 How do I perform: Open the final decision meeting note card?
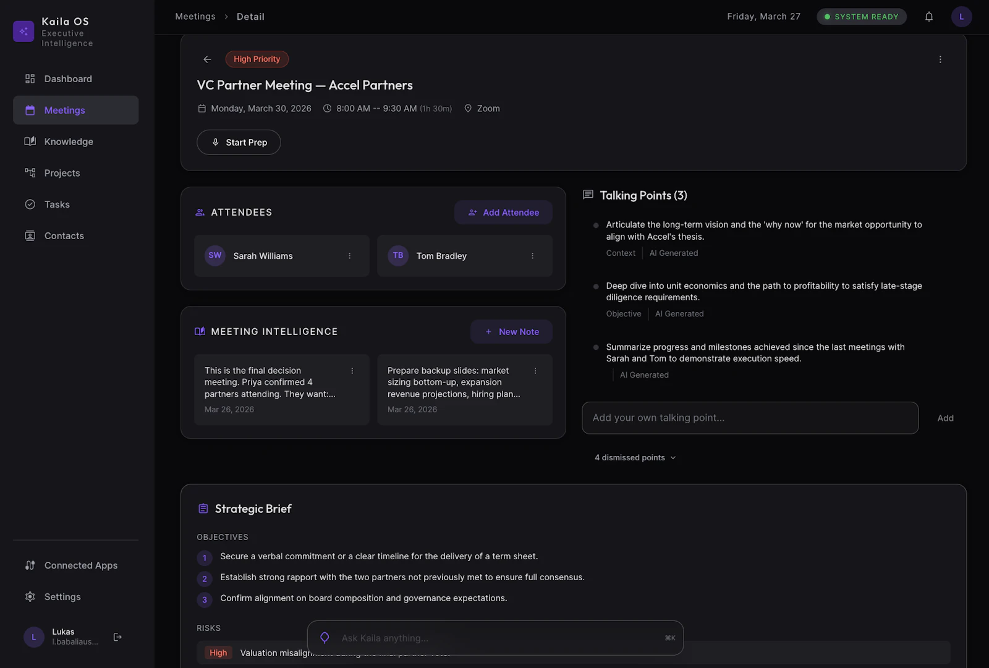point(282,390)
